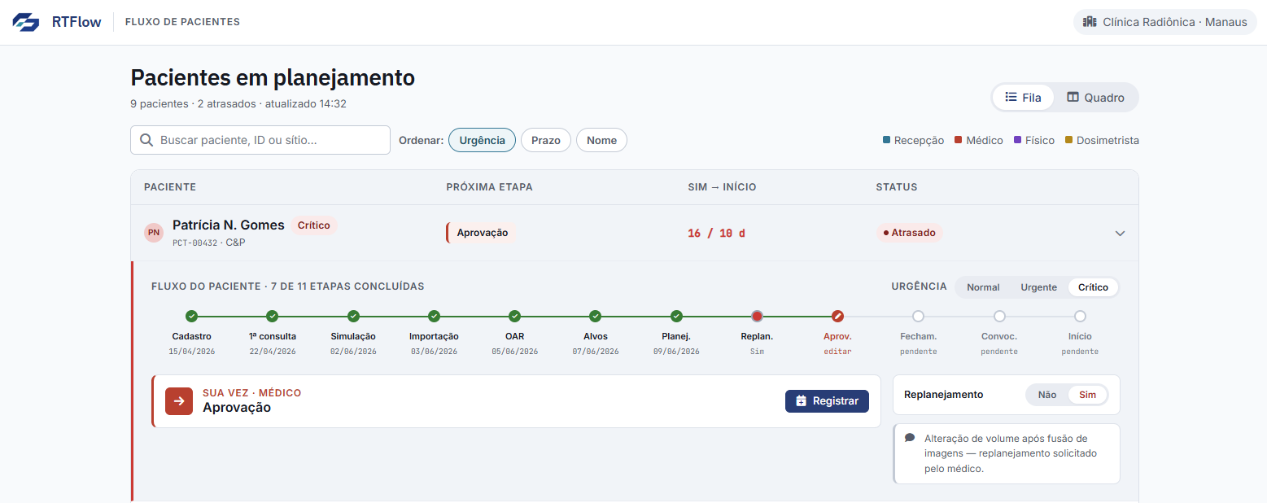Click the Importação step checkmark
Image resolution: width=1267 pixels, height=503 pixels.
(x=434, y=316)
